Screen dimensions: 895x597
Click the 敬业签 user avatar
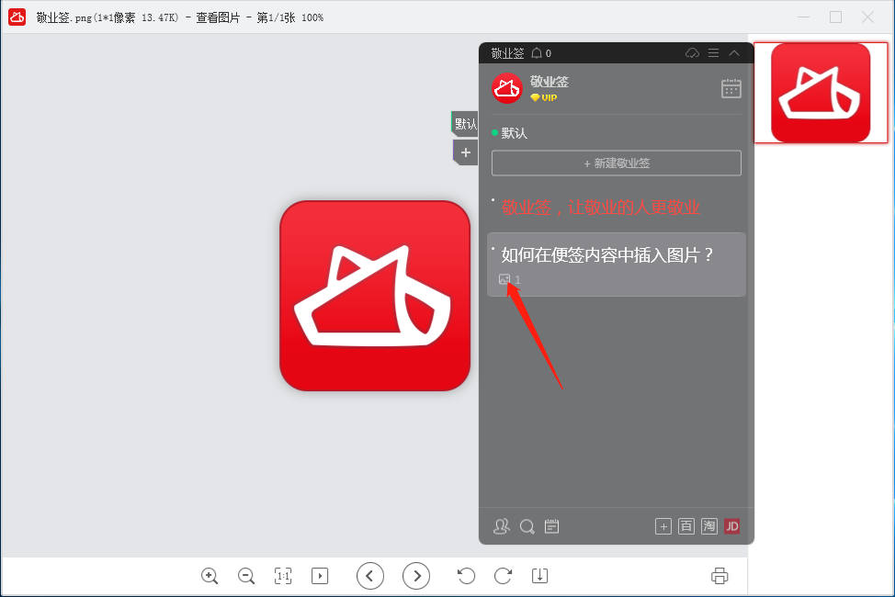(x=507, y=88)
